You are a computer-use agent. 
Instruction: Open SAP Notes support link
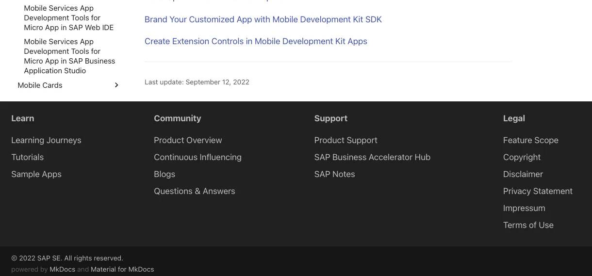point(334,174)
